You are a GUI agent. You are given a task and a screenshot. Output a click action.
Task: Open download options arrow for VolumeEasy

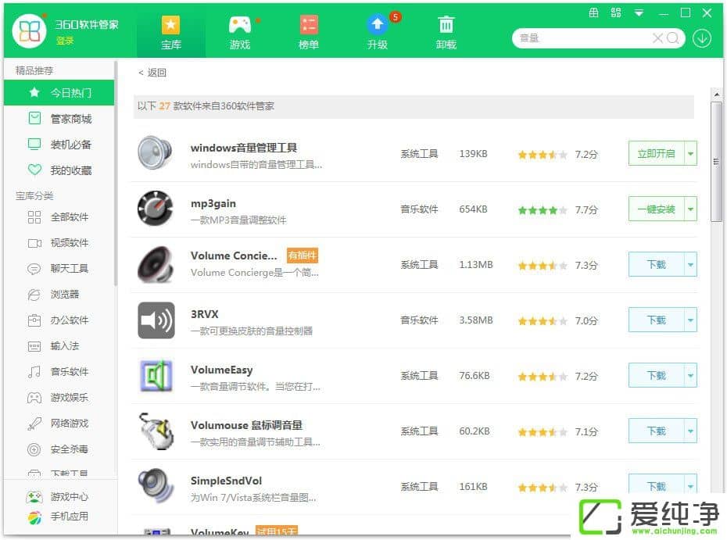[x=690, y=376]
